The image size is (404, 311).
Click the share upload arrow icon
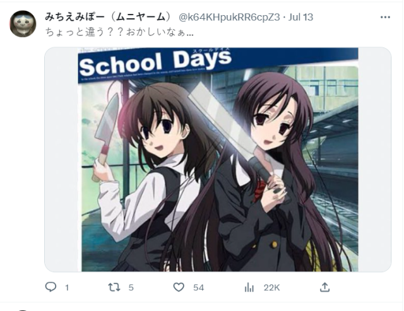click(324, 287)
